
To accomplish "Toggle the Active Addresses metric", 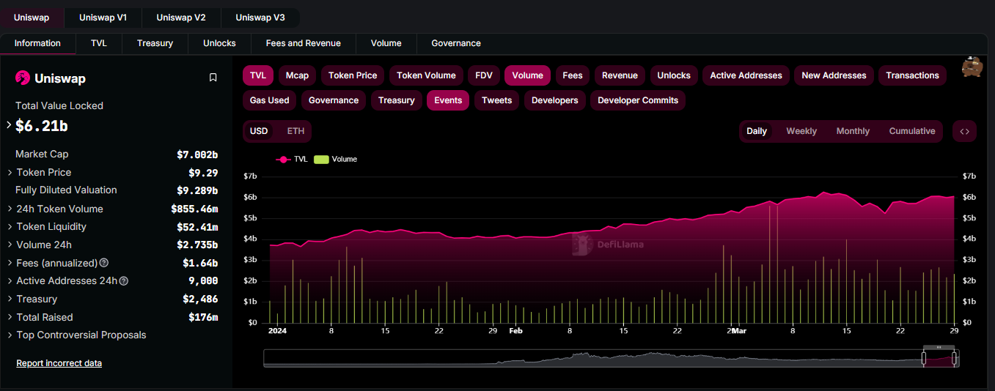I will click(x=746, y=75).
